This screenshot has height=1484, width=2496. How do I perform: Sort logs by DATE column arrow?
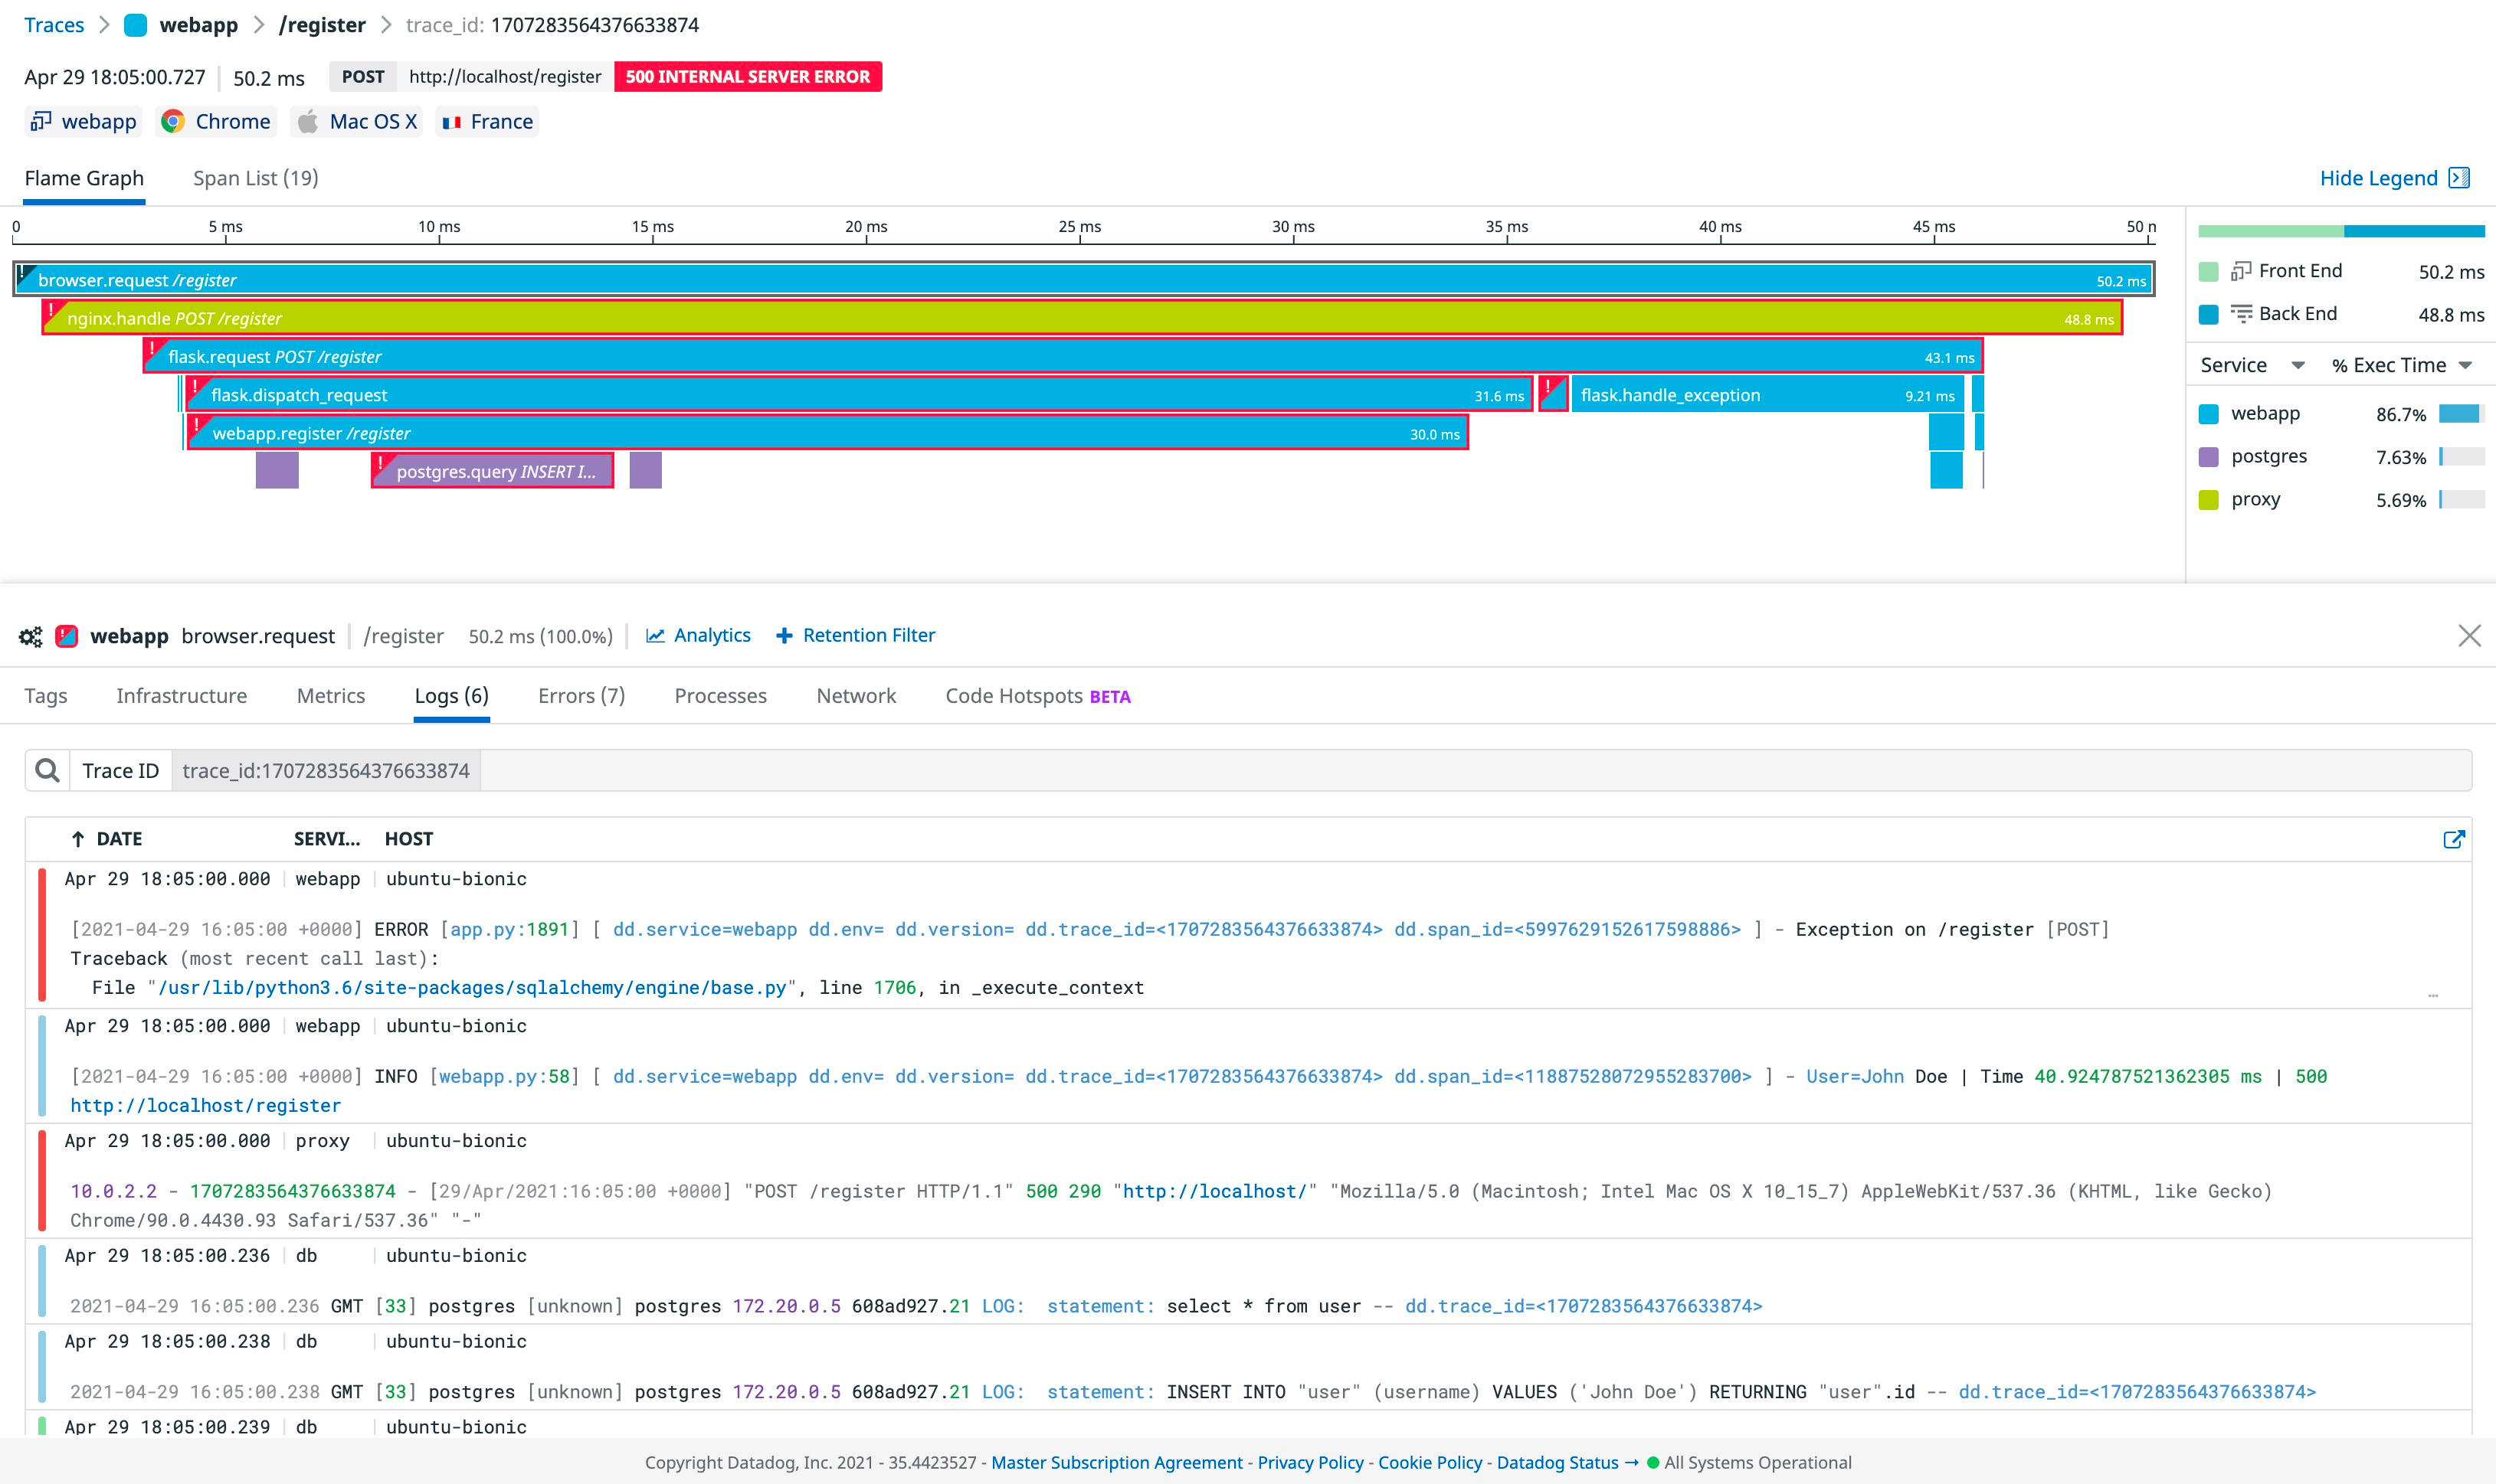pos(78,839)
